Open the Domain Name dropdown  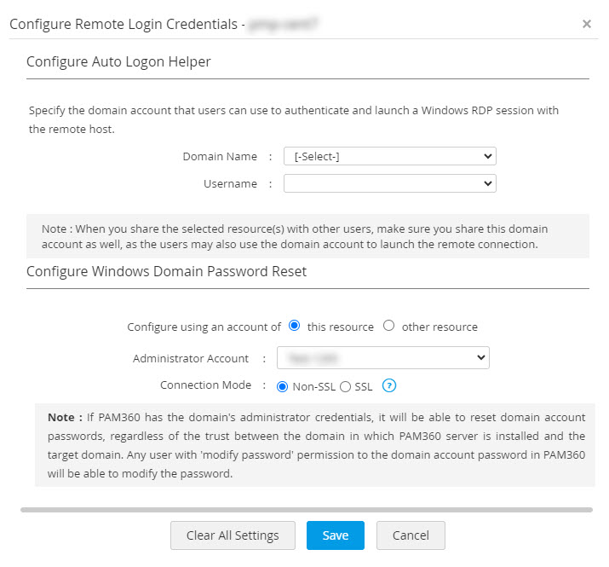(x=390, y=156)
